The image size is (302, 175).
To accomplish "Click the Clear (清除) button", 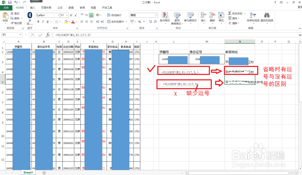I will tap(234, 23).
